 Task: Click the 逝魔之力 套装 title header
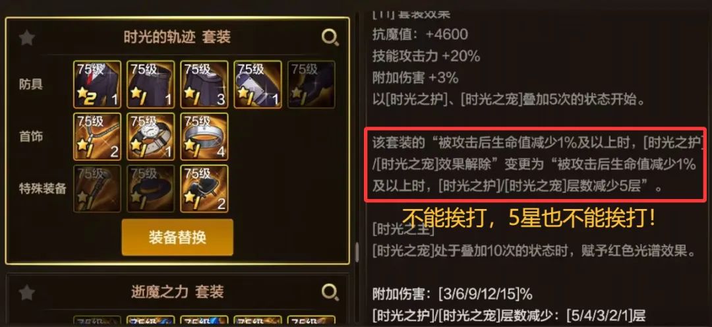coord(177,291)
